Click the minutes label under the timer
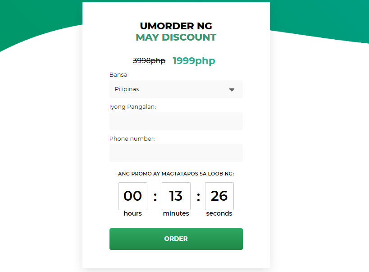Image resolution: width=369 pixels, height=272 pixels. coord(176,213)
